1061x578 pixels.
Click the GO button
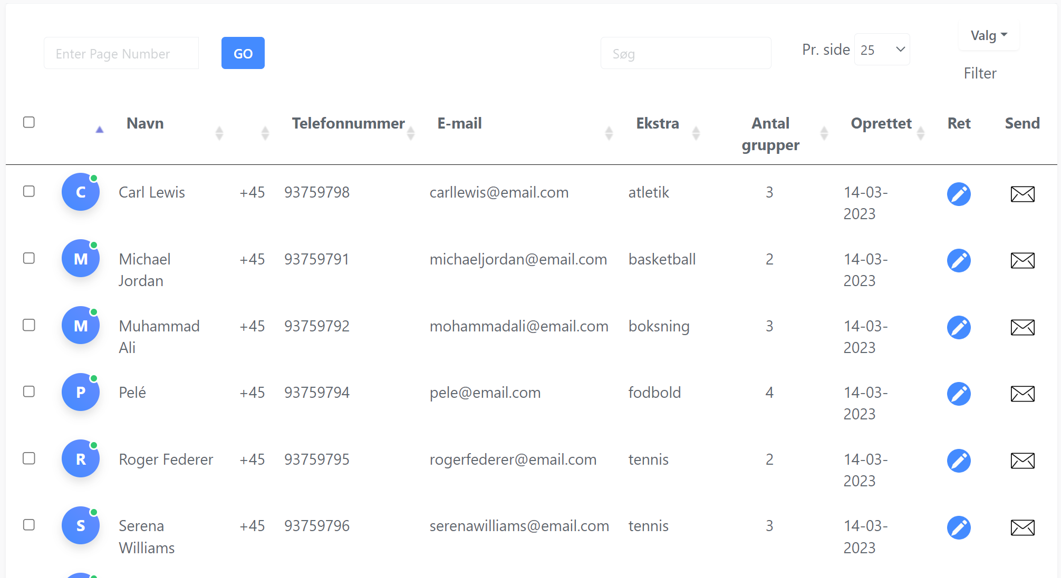tap(243, 53)
